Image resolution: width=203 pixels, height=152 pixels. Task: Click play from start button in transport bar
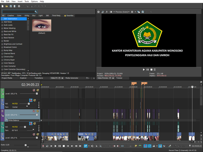point(51,146)
